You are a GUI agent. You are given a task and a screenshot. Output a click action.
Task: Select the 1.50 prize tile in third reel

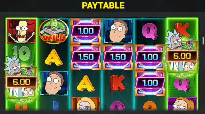tap(86, 57)
